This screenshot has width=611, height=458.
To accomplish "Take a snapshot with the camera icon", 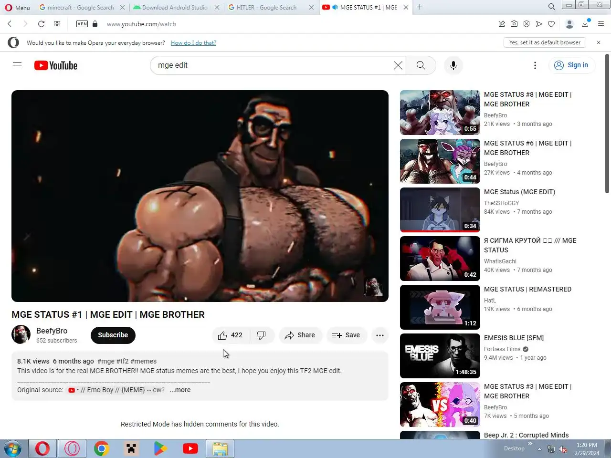I will click(514, 24).
